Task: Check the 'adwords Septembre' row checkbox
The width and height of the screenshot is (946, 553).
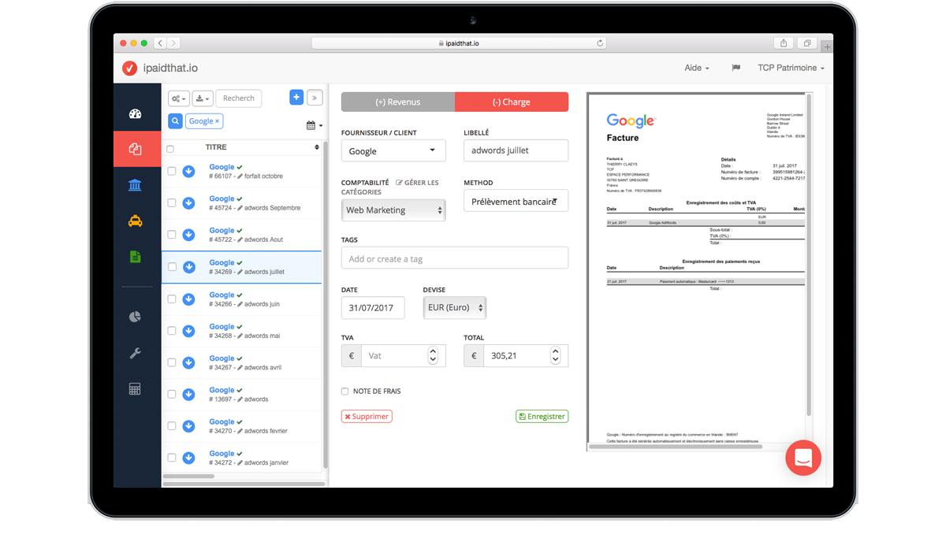Action: pyautogui.click(x=172, y=203)
